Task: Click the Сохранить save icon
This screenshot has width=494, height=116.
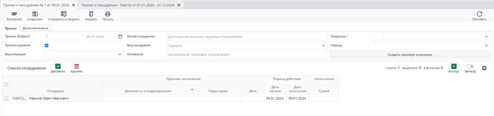Action: click(35, 14)
